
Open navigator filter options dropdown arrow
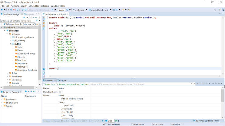40,21
